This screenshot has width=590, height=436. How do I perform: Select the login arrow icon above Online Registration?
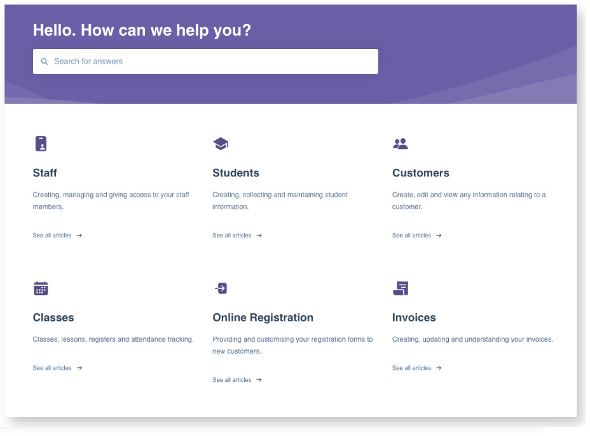click(x=221, y=288)
